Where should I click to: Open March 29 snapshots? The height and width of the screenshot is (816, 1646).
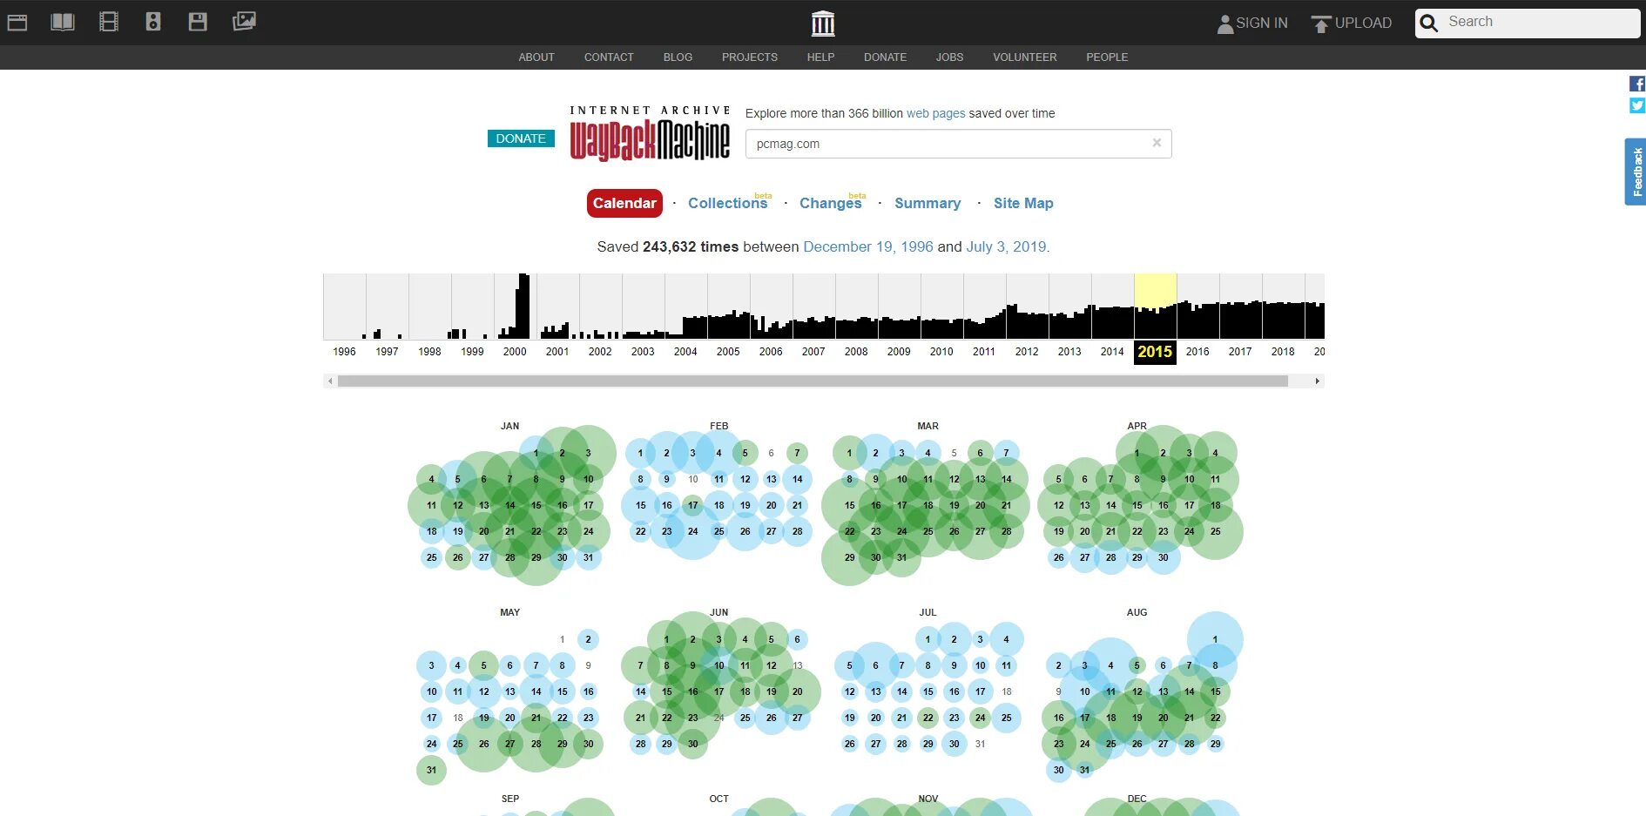click(x=850, y=557)
